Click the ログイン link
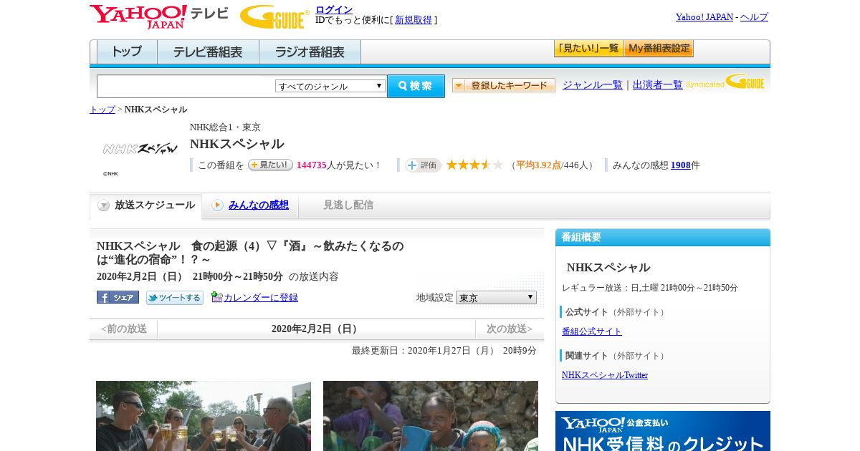The height and width of the screenshot is (451, 860). click(334, 9)
